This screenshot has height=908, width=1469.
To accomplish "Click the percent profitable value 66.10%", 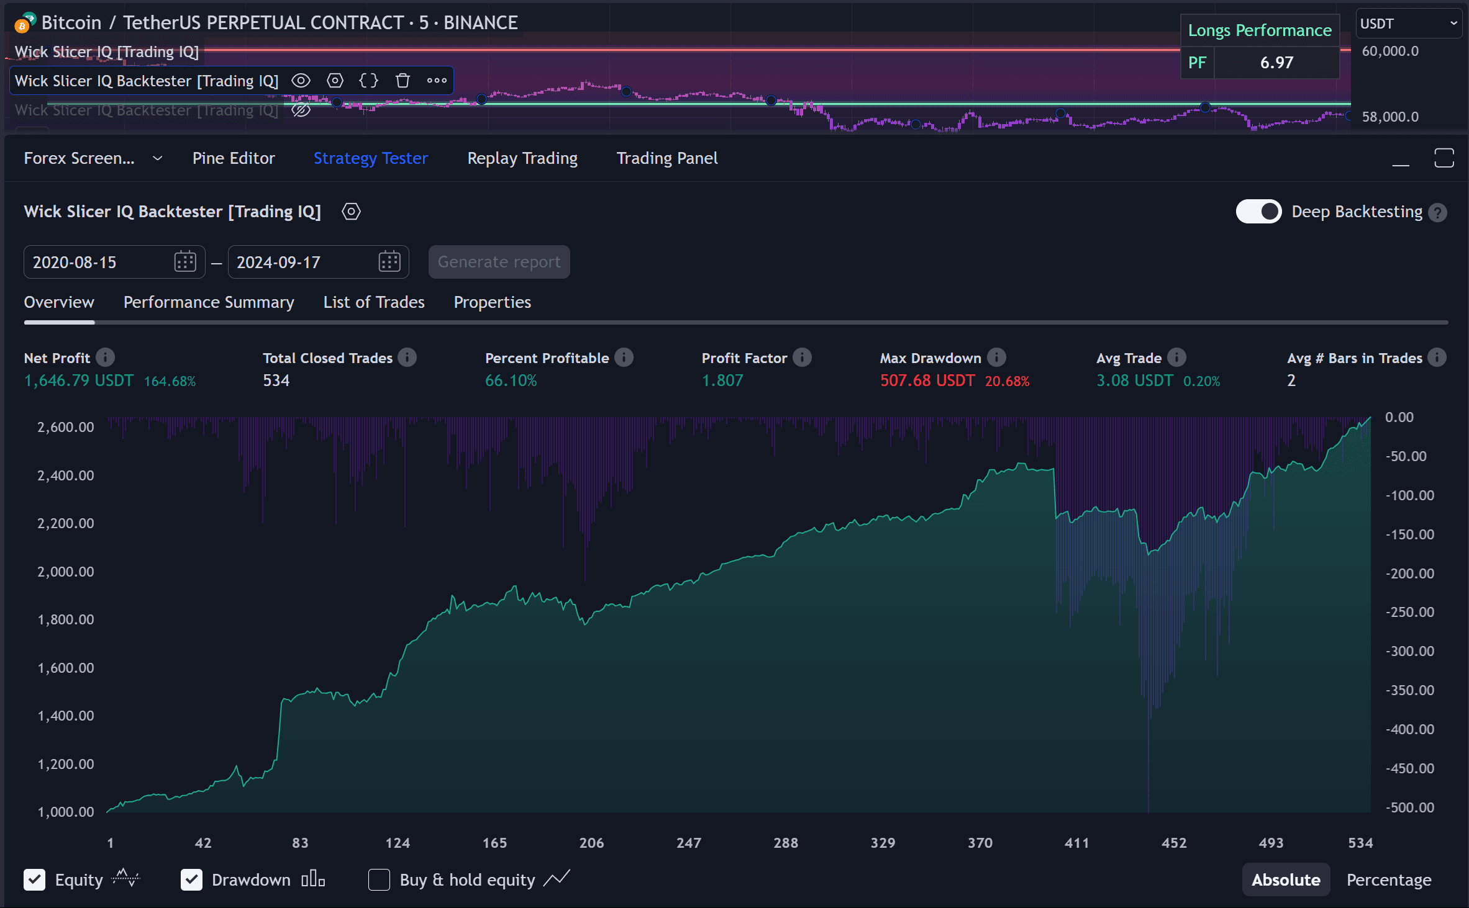I will click(511, 380).
